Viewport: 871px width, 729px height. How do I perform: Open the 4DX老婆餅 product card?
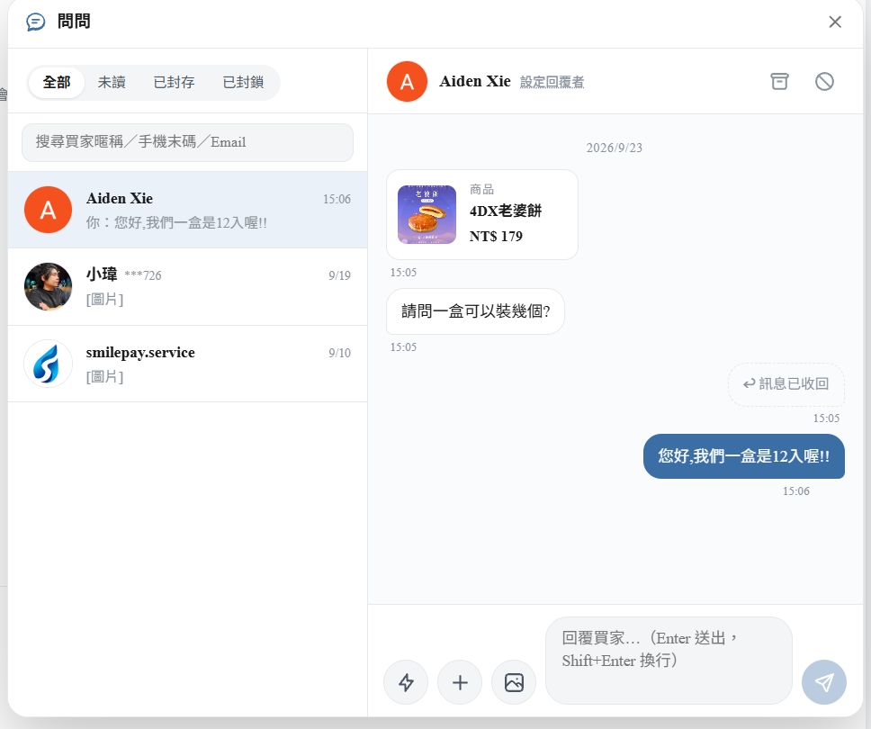point(482,214)
